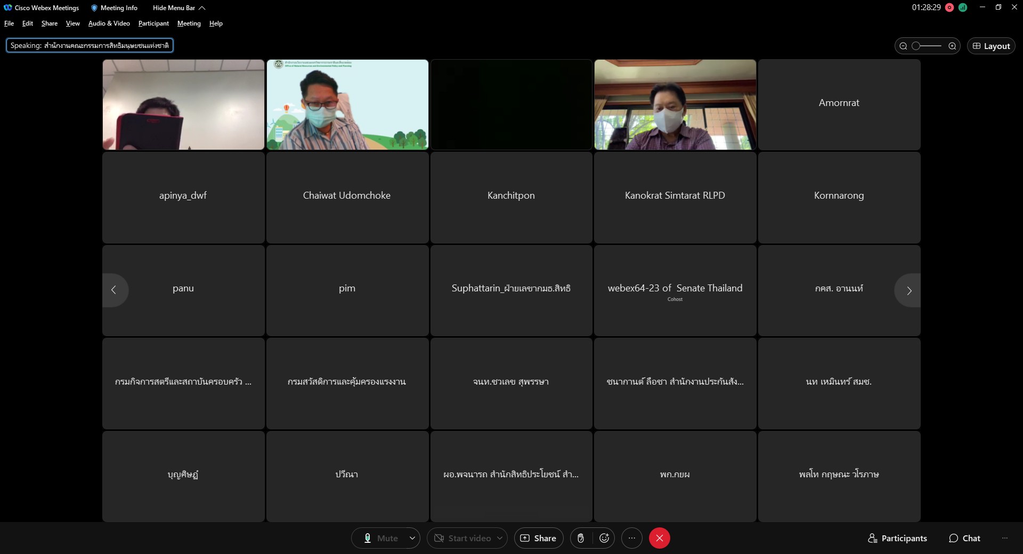Select the pim participant tile

347,290
